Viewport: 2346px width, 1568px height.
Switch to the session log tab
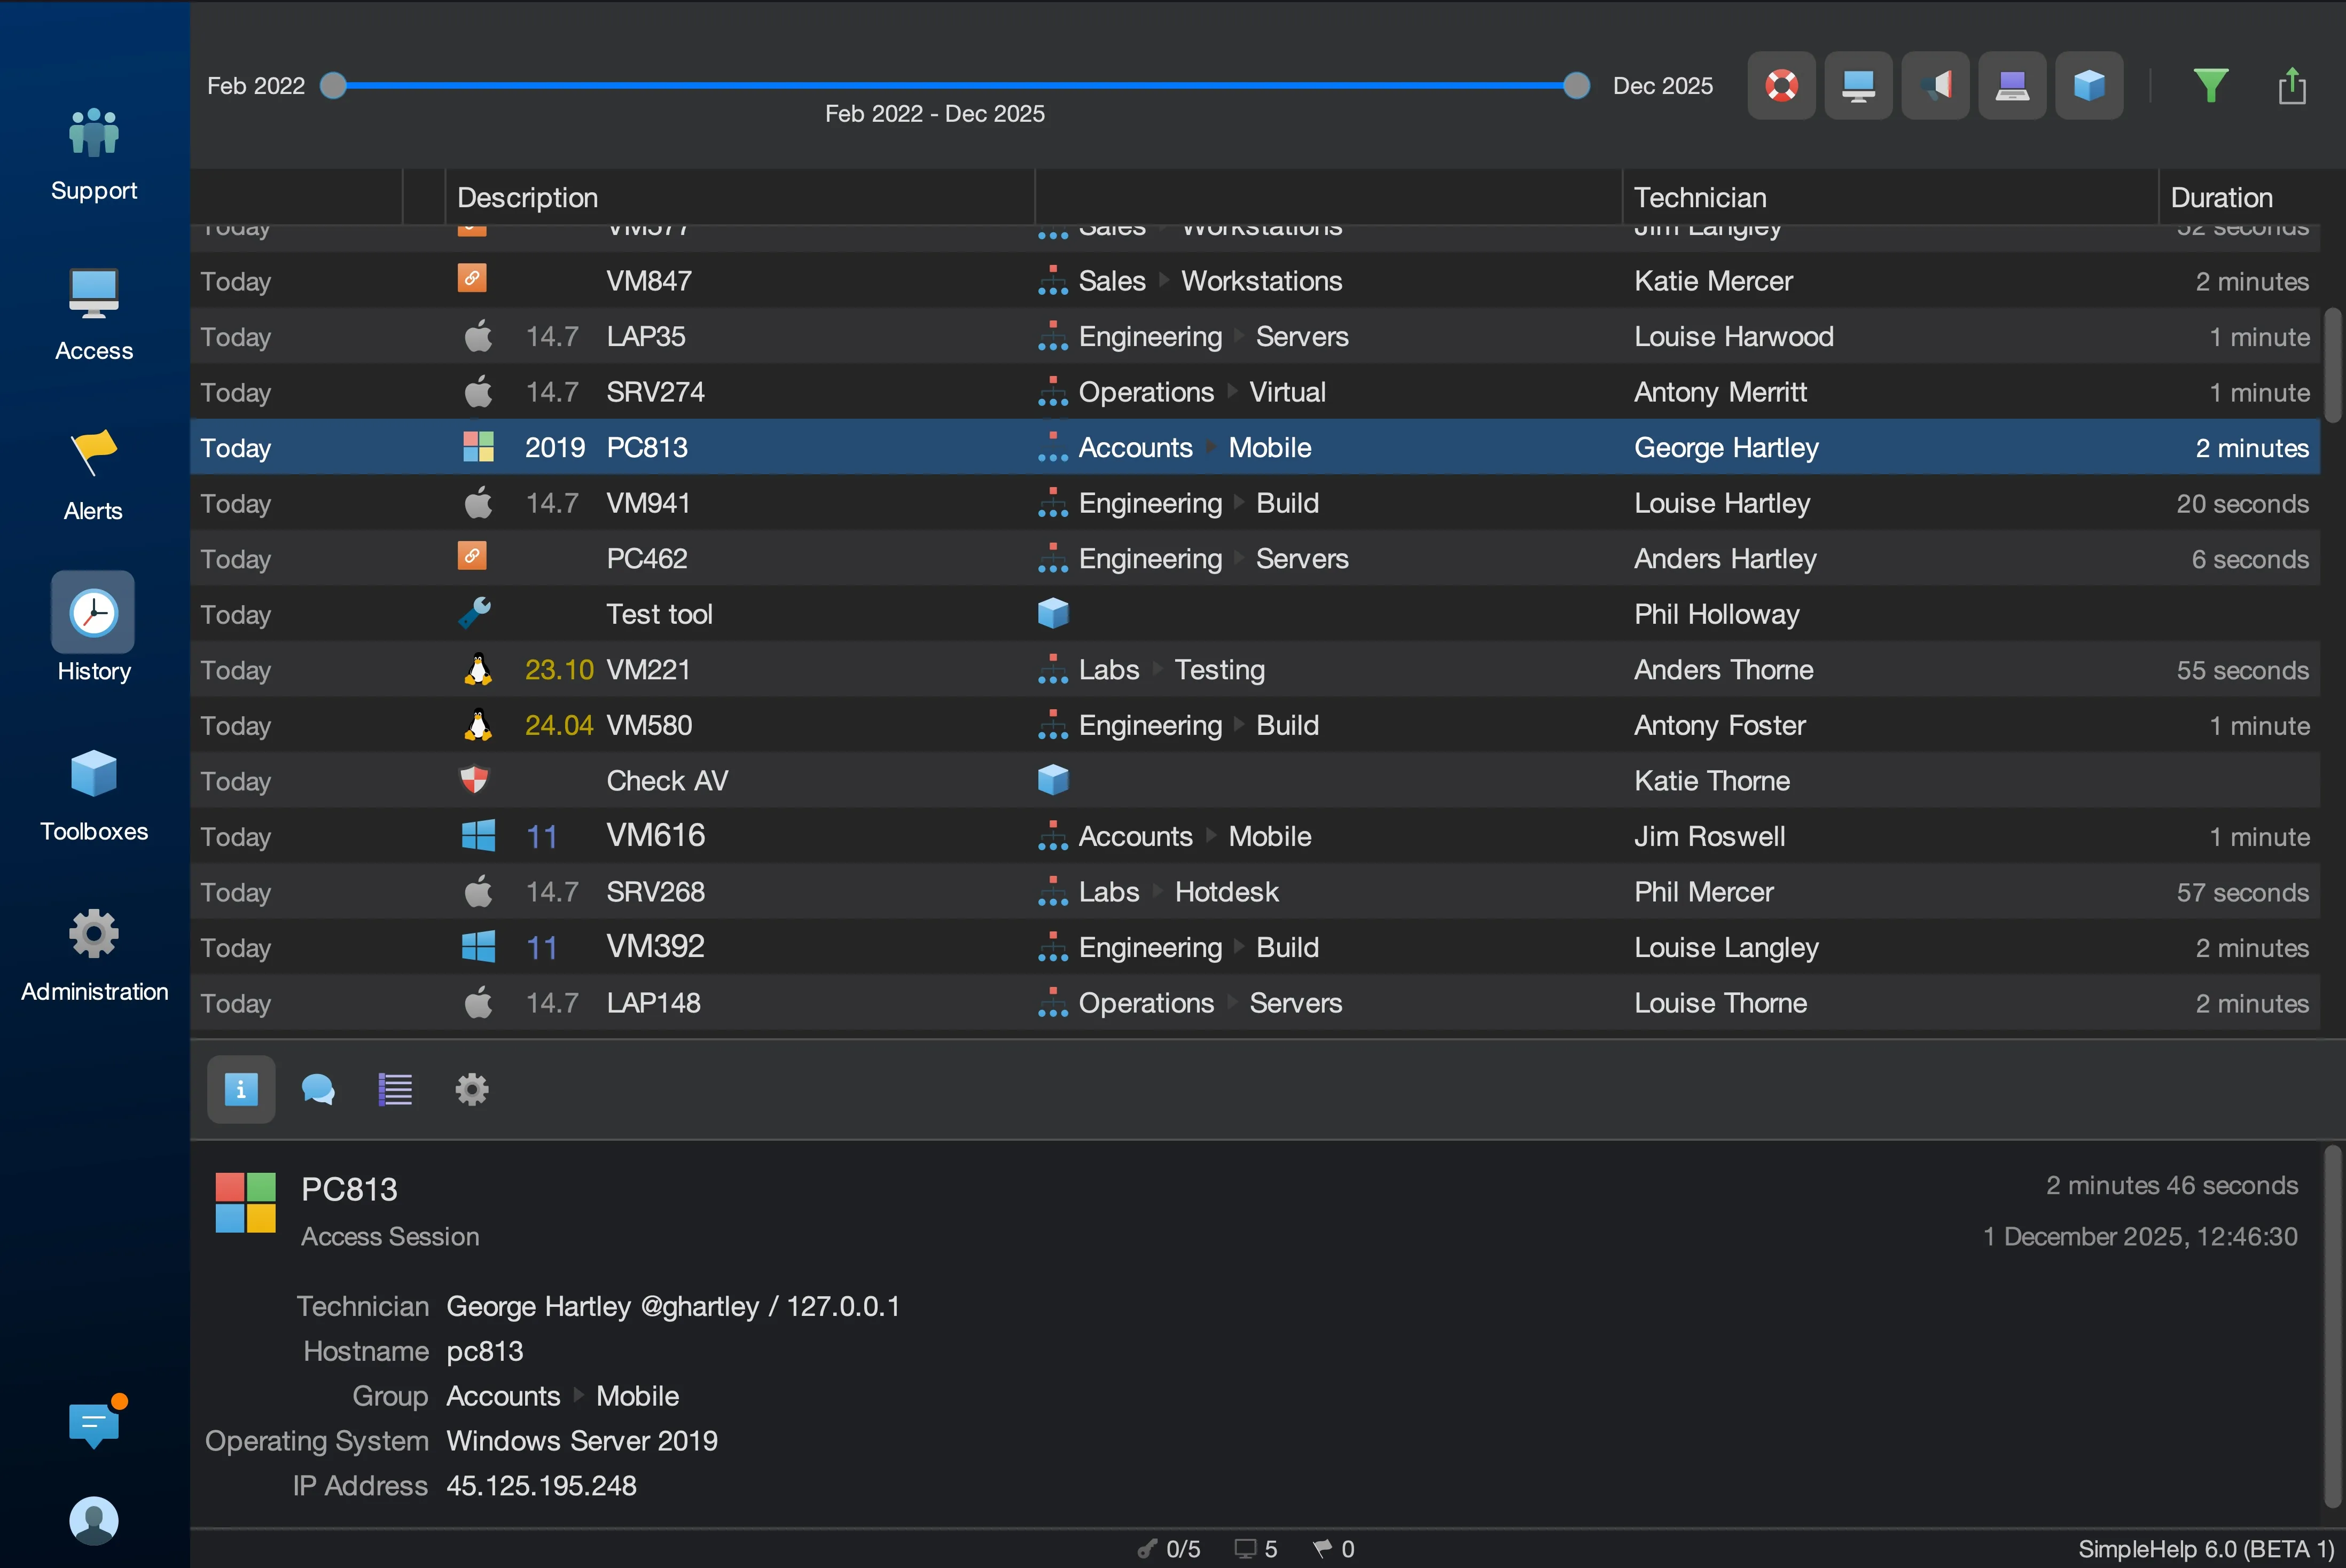[394, 1089]
